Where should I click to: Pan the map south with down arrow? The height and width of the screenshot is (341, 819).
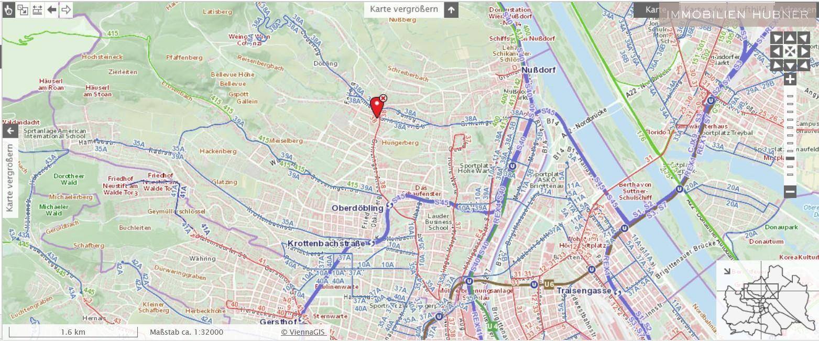tap(790, 65)
